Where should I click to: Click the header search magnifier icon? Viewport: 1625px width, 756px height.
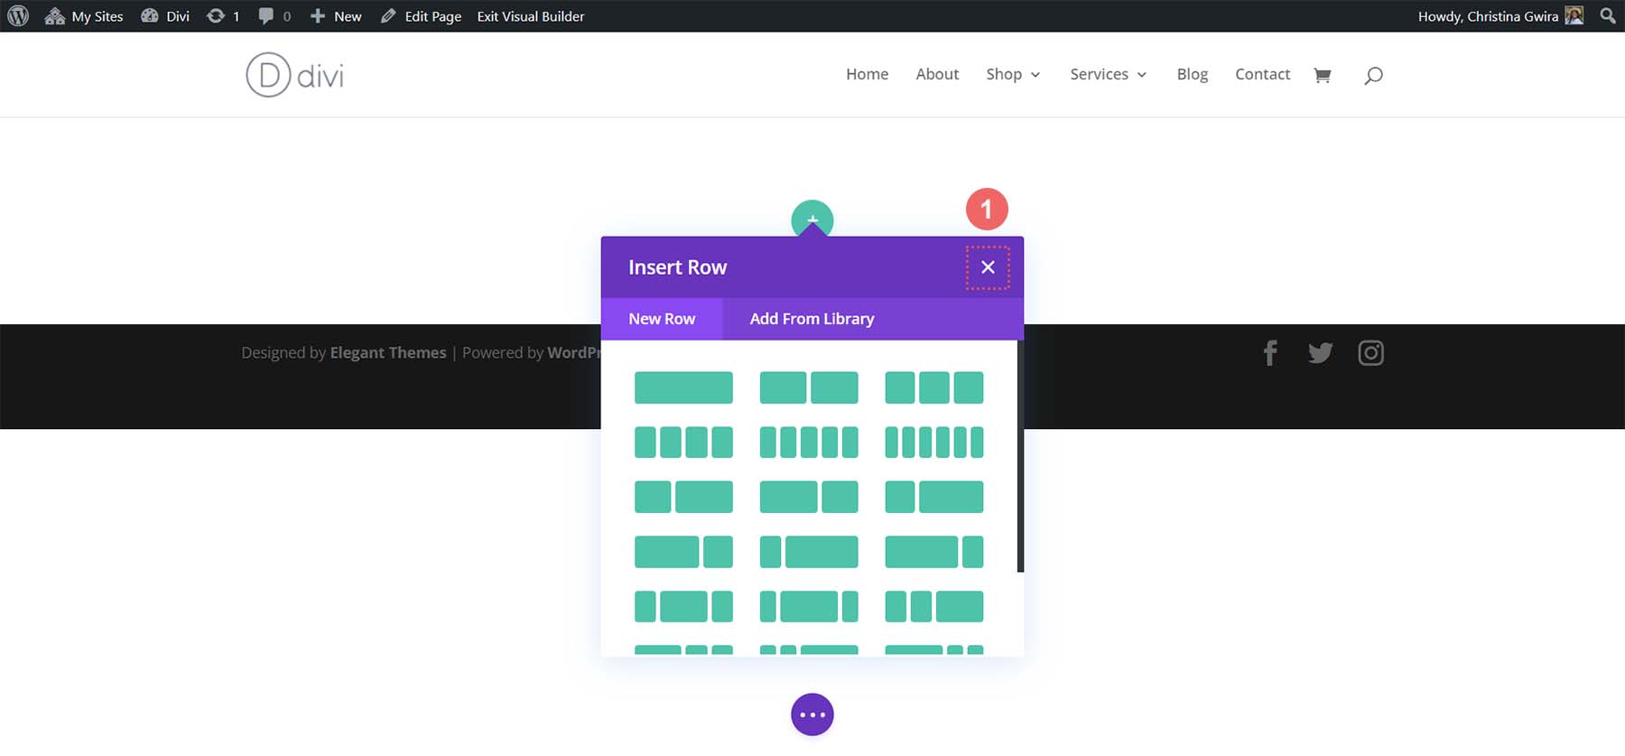tap(1373, 75)
